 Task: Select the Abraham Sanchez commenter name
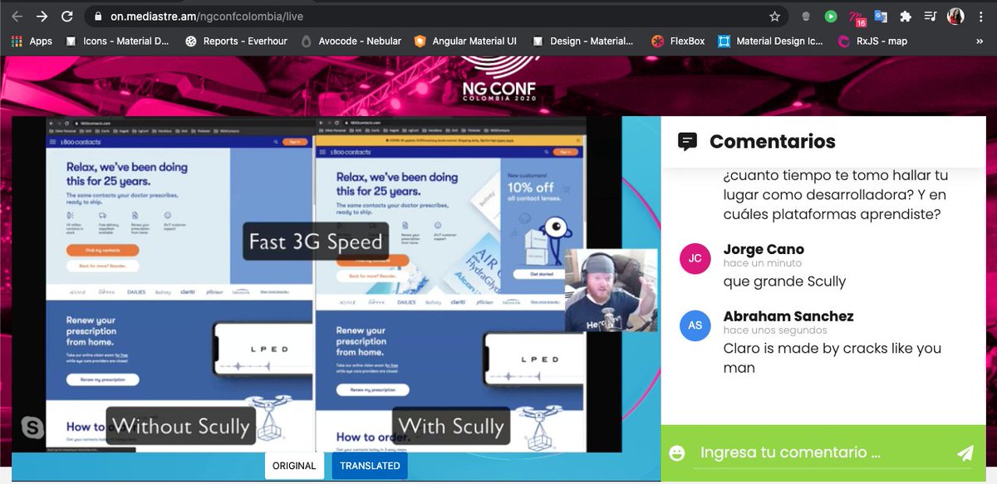click(x=788, y=316)
